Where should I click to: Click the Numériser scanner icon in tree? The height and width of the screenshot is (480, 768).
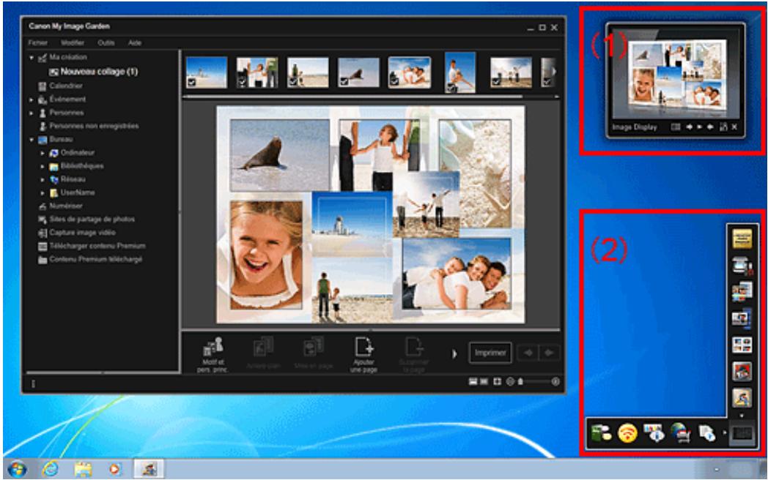point(43,206)
